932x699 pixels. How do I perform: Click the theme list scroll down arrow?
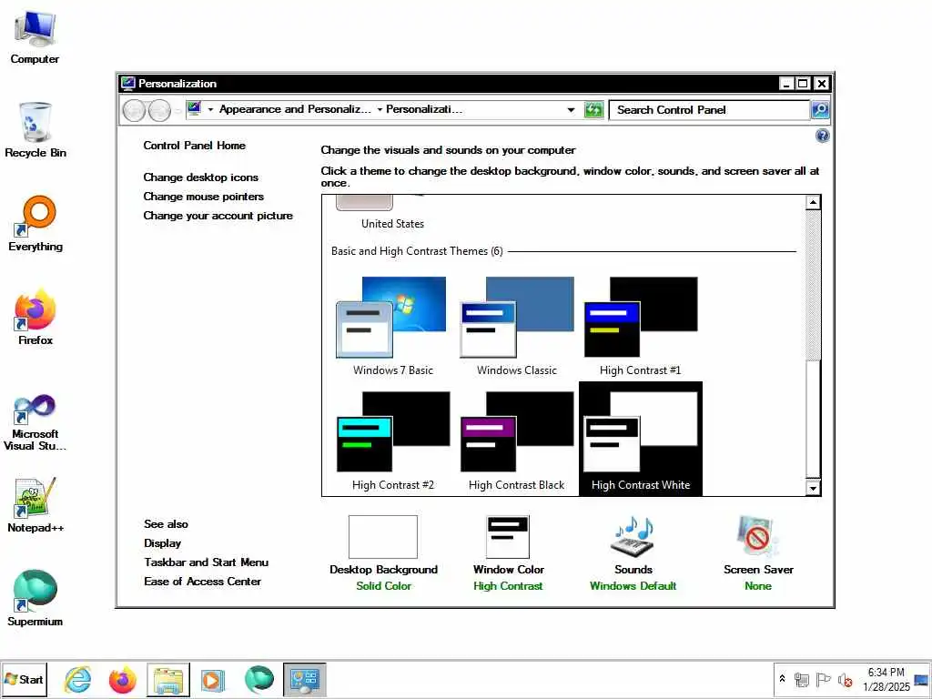[813, 488]
